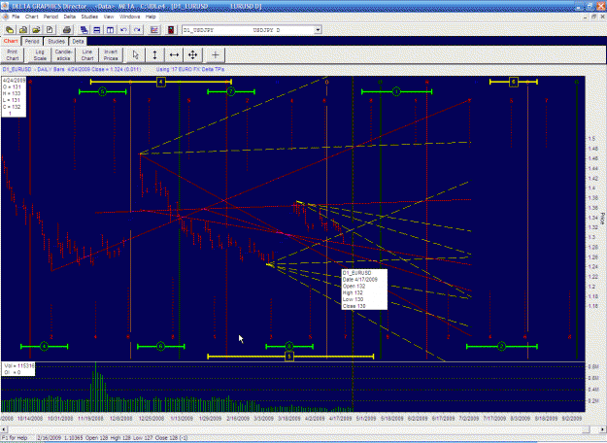Open the Help menu

(x=151, y=17)
